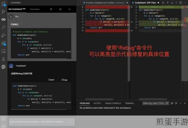The width and height of the screenshot is (188, 128).
Task: Clear chat with the trash icon
Action: (51, 9)
